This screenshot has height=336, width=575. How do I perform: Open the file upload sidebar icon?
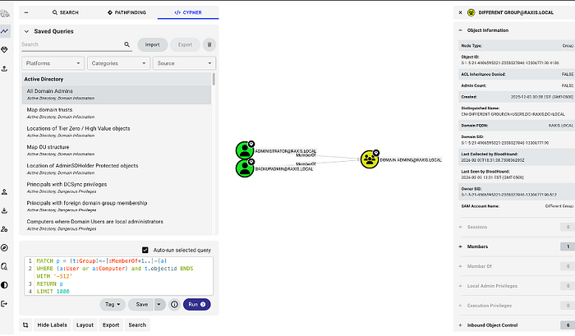(x=5, y=68)
